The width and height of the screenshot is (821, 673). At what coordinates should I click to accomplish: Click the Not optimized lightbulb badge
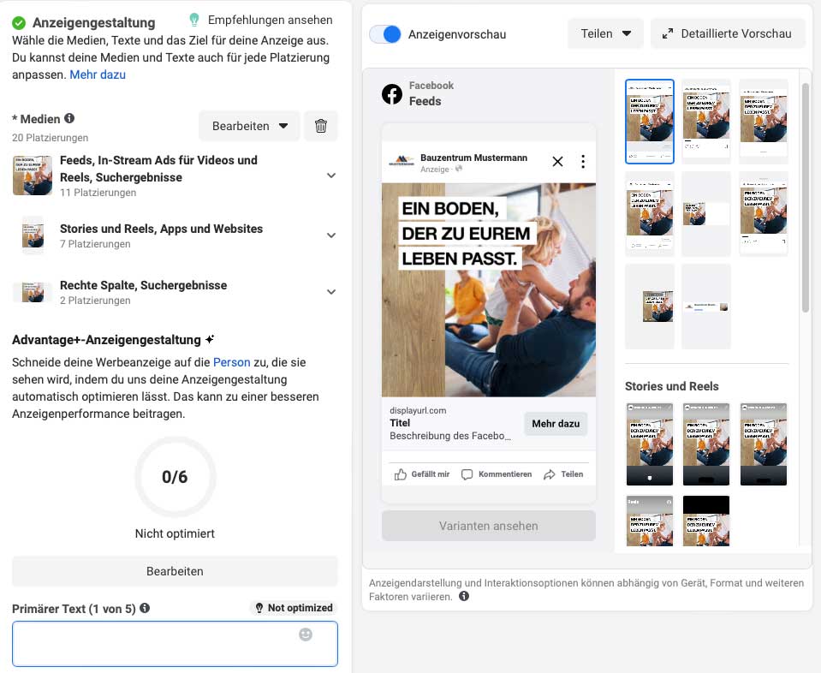coord(259,608)
